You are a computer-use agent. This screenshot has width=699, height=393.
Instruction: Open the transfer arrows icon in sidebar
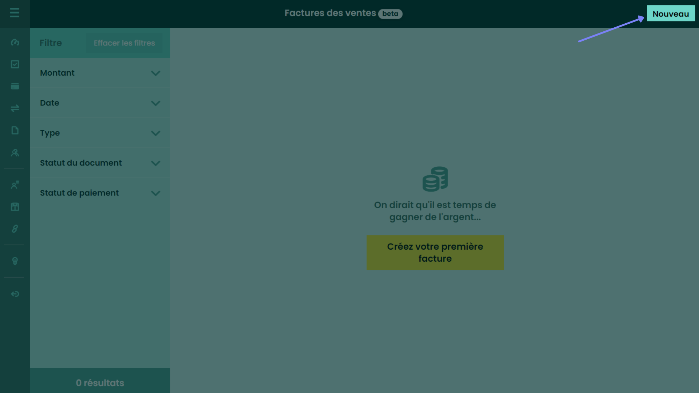click(x=15, y=108)
